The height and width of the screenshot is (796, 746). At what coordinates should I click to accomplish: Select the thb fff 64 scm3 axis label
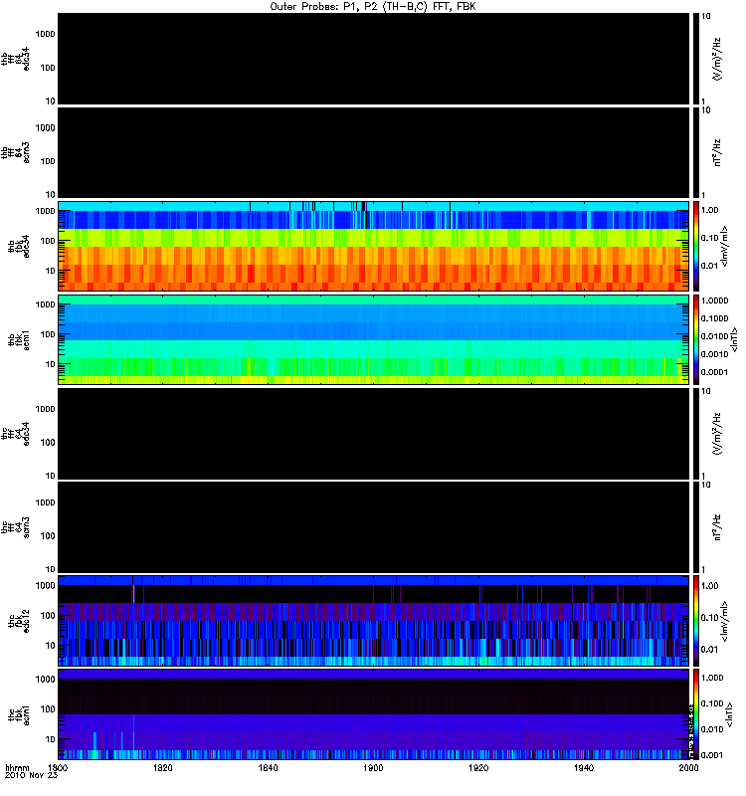(15, 153)
